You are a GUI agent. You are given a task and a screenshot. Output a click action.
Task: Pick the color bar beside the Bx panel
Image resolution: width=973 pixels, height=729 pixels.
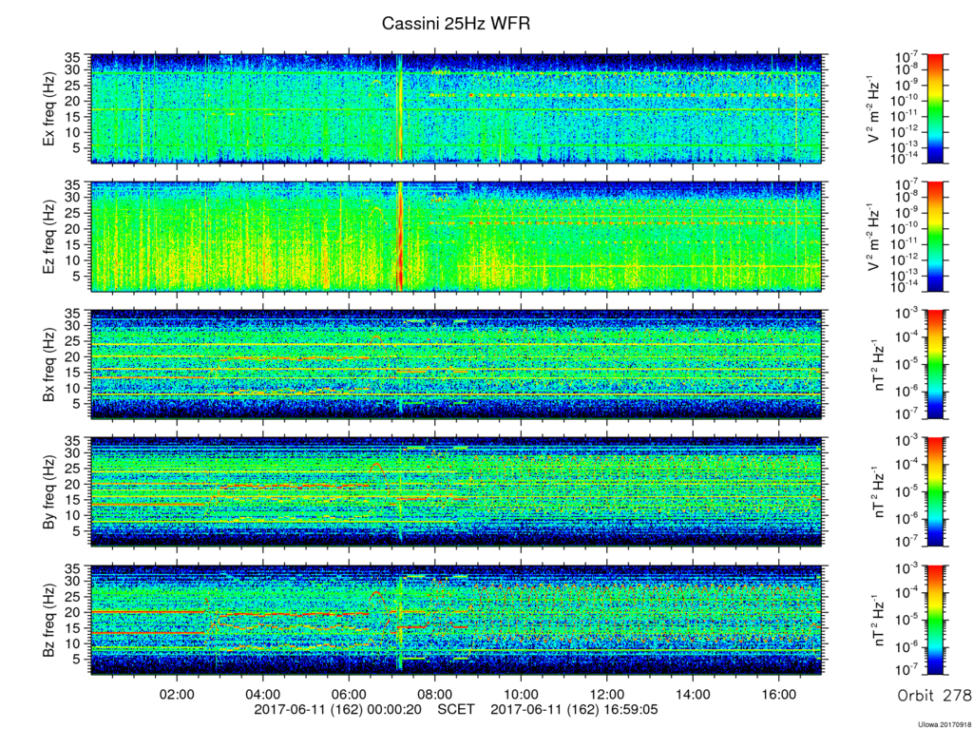pos(935,364)
